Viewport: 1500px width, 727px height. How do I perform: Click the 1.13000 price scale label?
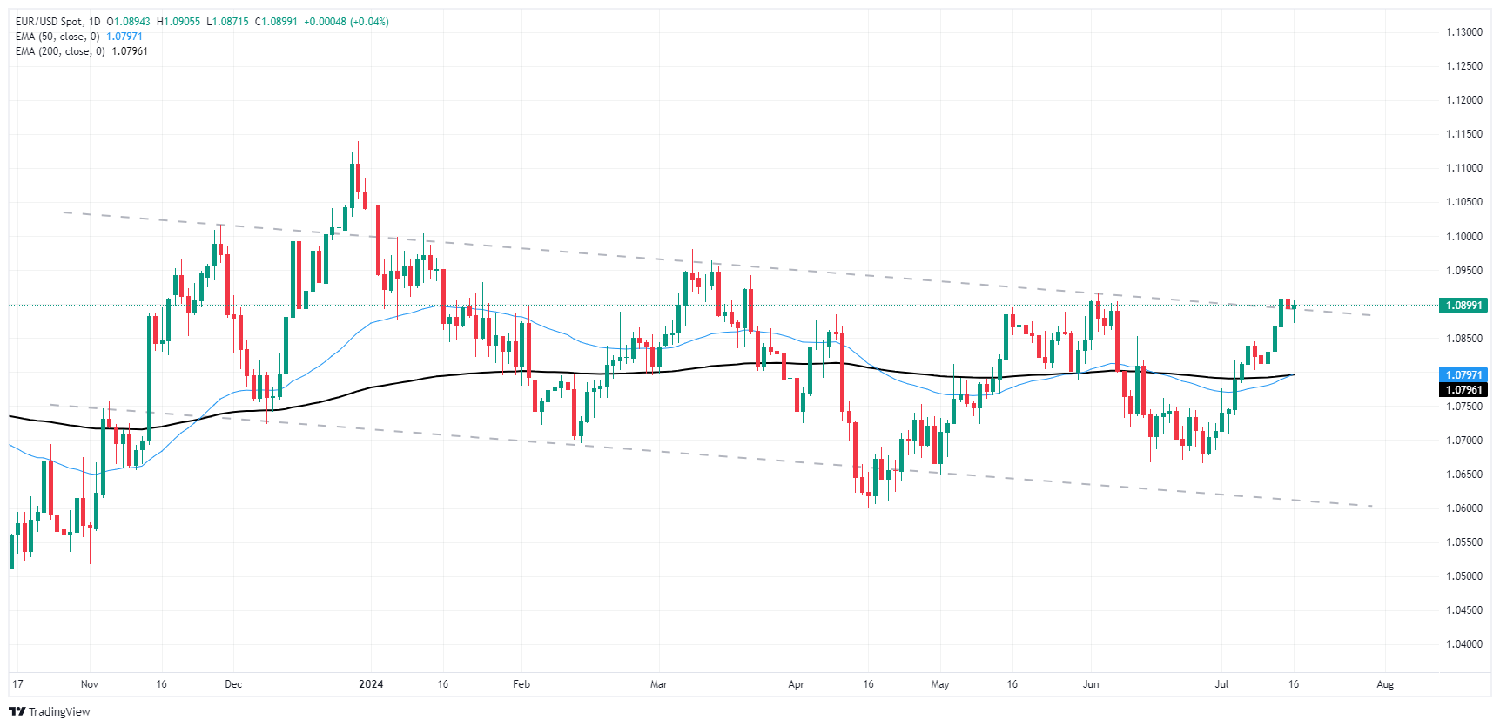pyautogui.click(x=1464, y=32)
